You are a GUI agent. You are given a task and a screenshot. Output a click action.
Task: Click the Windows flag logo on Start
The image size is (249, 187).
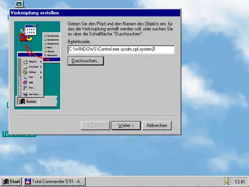click(x=5, y=181)
